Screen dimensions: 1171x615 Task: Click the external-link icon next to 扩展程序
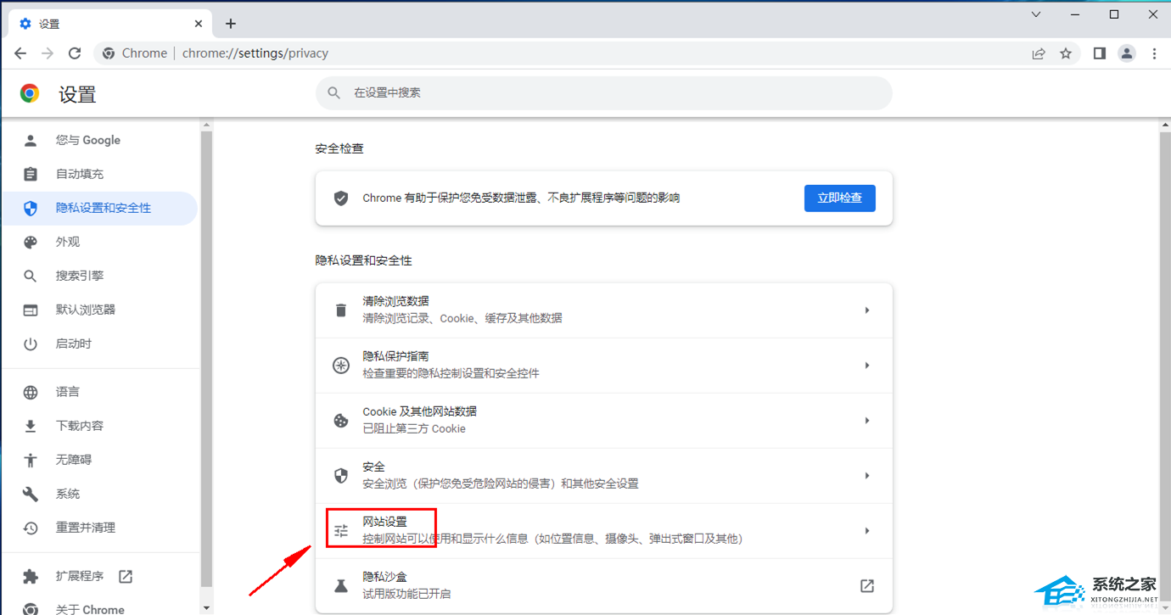tap(126, 577)
